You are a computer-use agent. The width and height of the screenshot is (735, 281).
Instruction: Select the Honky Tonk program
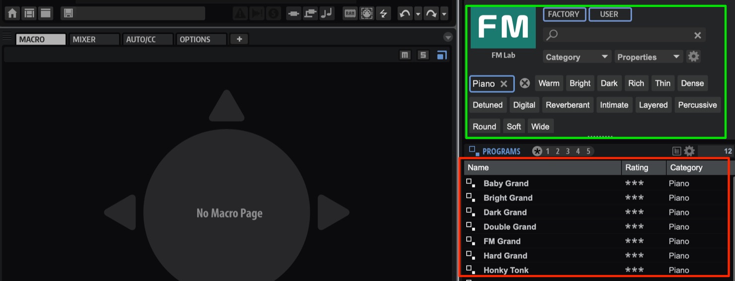596,270
